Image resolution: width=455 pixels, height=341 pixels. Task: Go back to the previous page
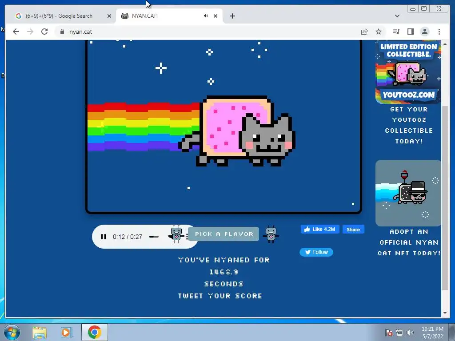coord(16,32)
